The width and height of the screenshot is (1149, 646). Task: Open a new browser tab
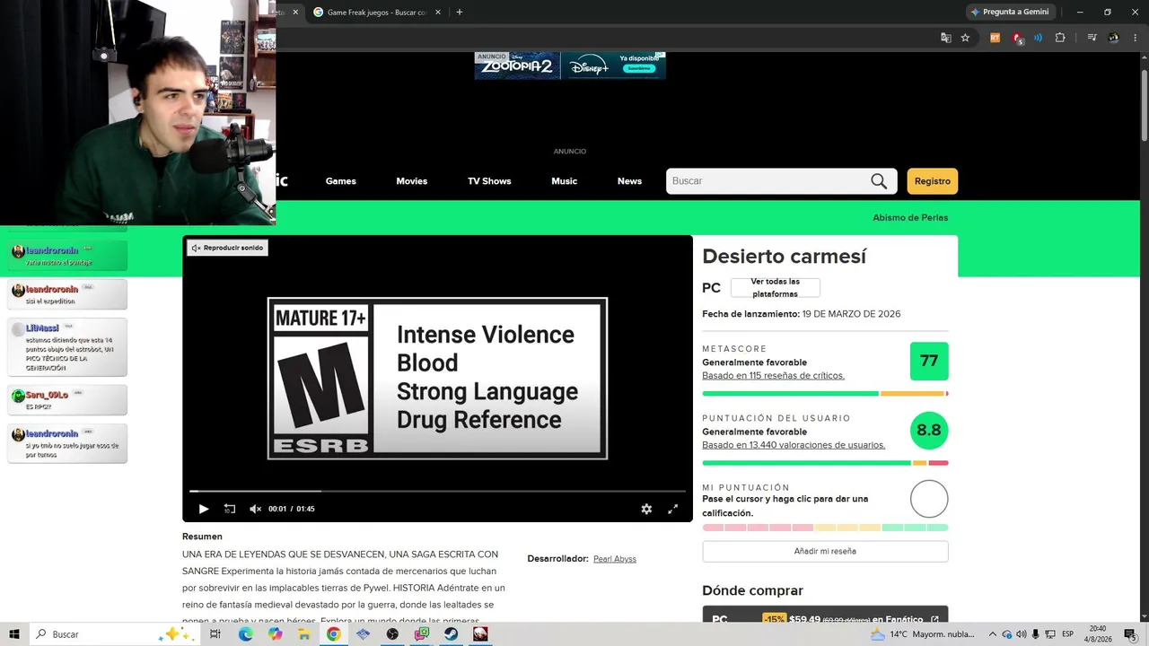point(460,13)
